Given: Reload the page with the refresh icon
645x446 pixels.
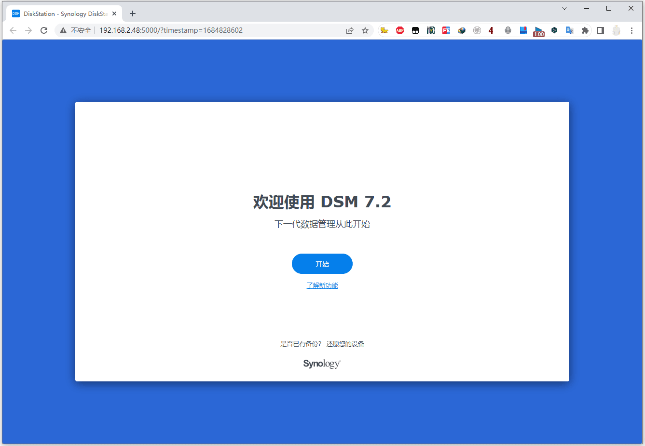Looking at the screenshot, I should [44, 30].
